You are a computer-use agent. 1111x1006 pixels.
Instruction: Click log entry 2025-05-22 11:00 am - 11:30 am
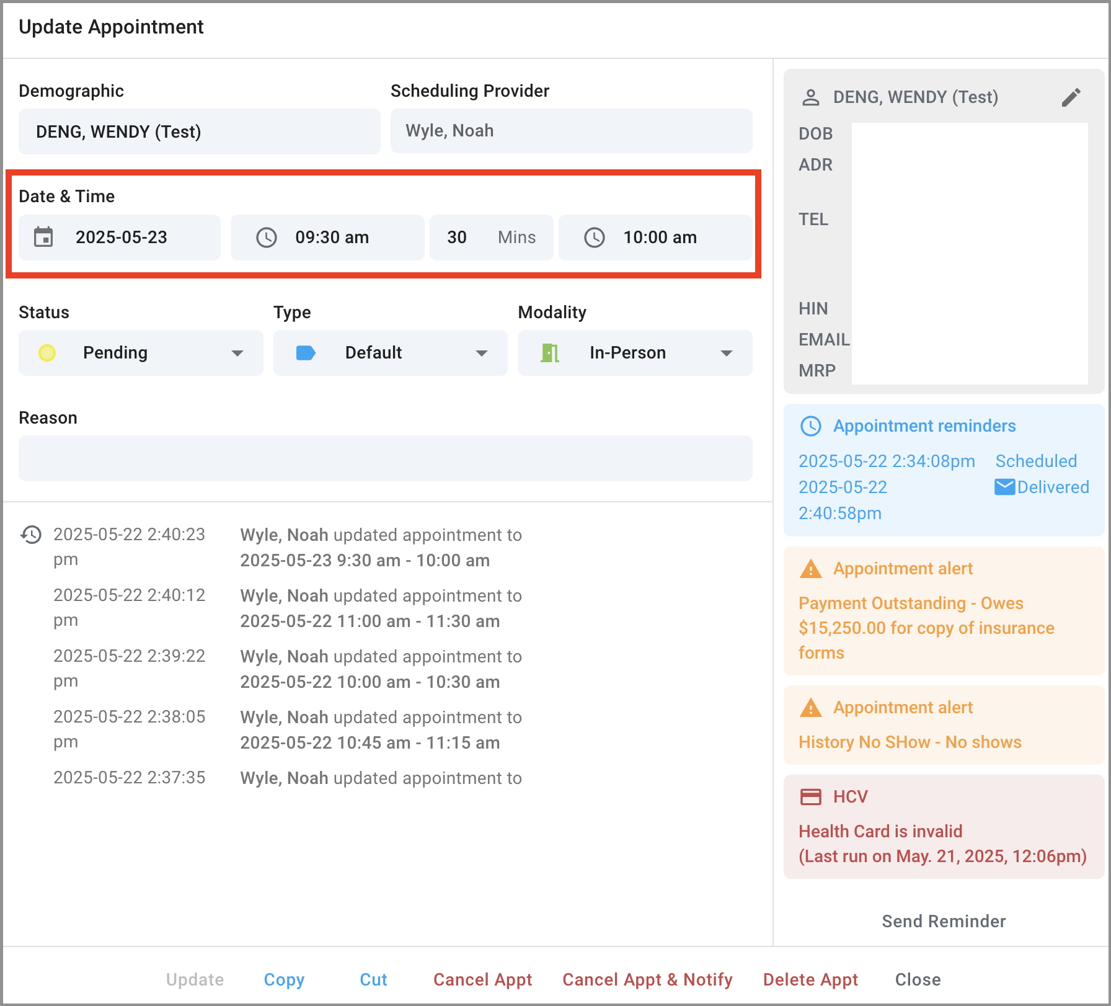381,608
